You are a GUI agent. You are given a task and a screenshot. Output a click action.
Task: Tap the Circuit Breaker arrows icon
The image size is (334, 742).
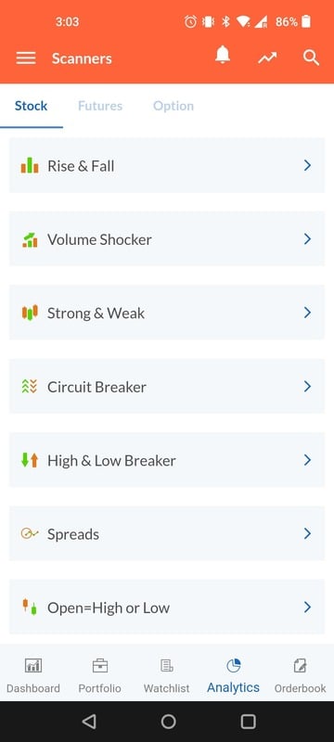point(30,387)
